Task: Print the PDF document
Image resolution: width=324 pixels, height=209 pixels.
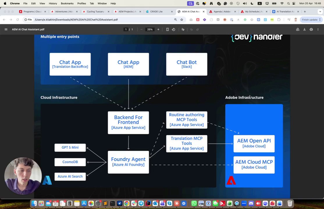Action: [x=311, y=29]
